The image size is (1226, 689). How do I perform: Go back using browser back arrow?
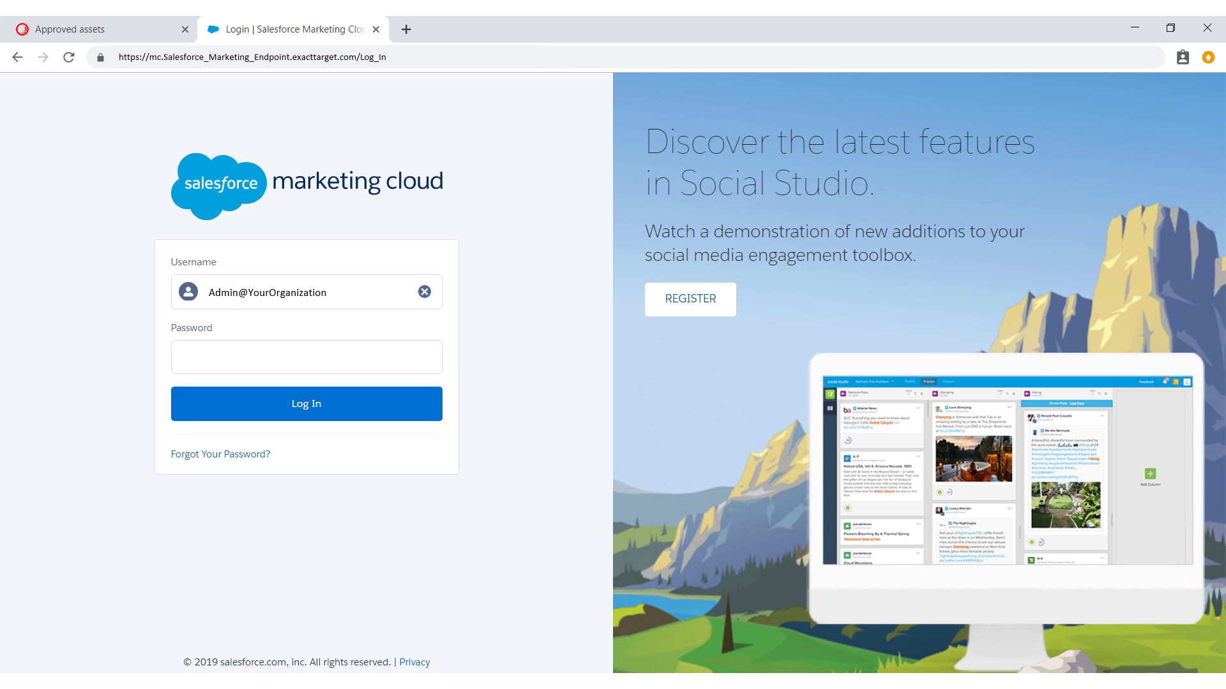(x=18, y=57)
